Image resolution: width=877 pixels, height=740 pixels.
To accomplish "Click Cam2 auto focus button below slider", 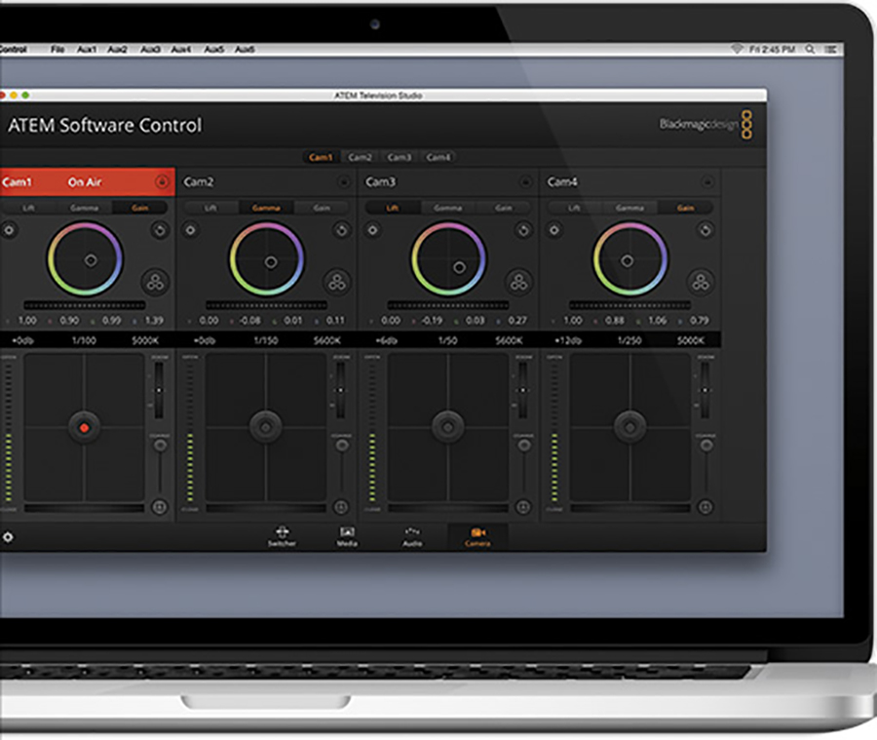I will [x=341, y=507].
